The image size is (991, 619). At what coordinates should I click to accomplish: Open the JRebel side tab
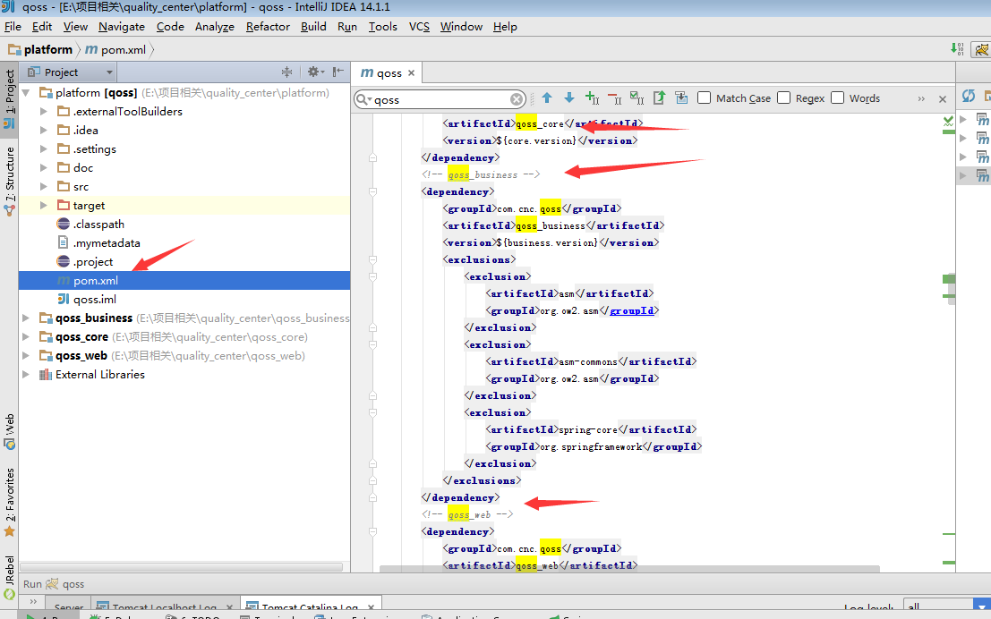(10, 577)
